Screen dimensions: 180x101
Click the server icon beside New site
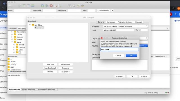click(x=35, y=27)
